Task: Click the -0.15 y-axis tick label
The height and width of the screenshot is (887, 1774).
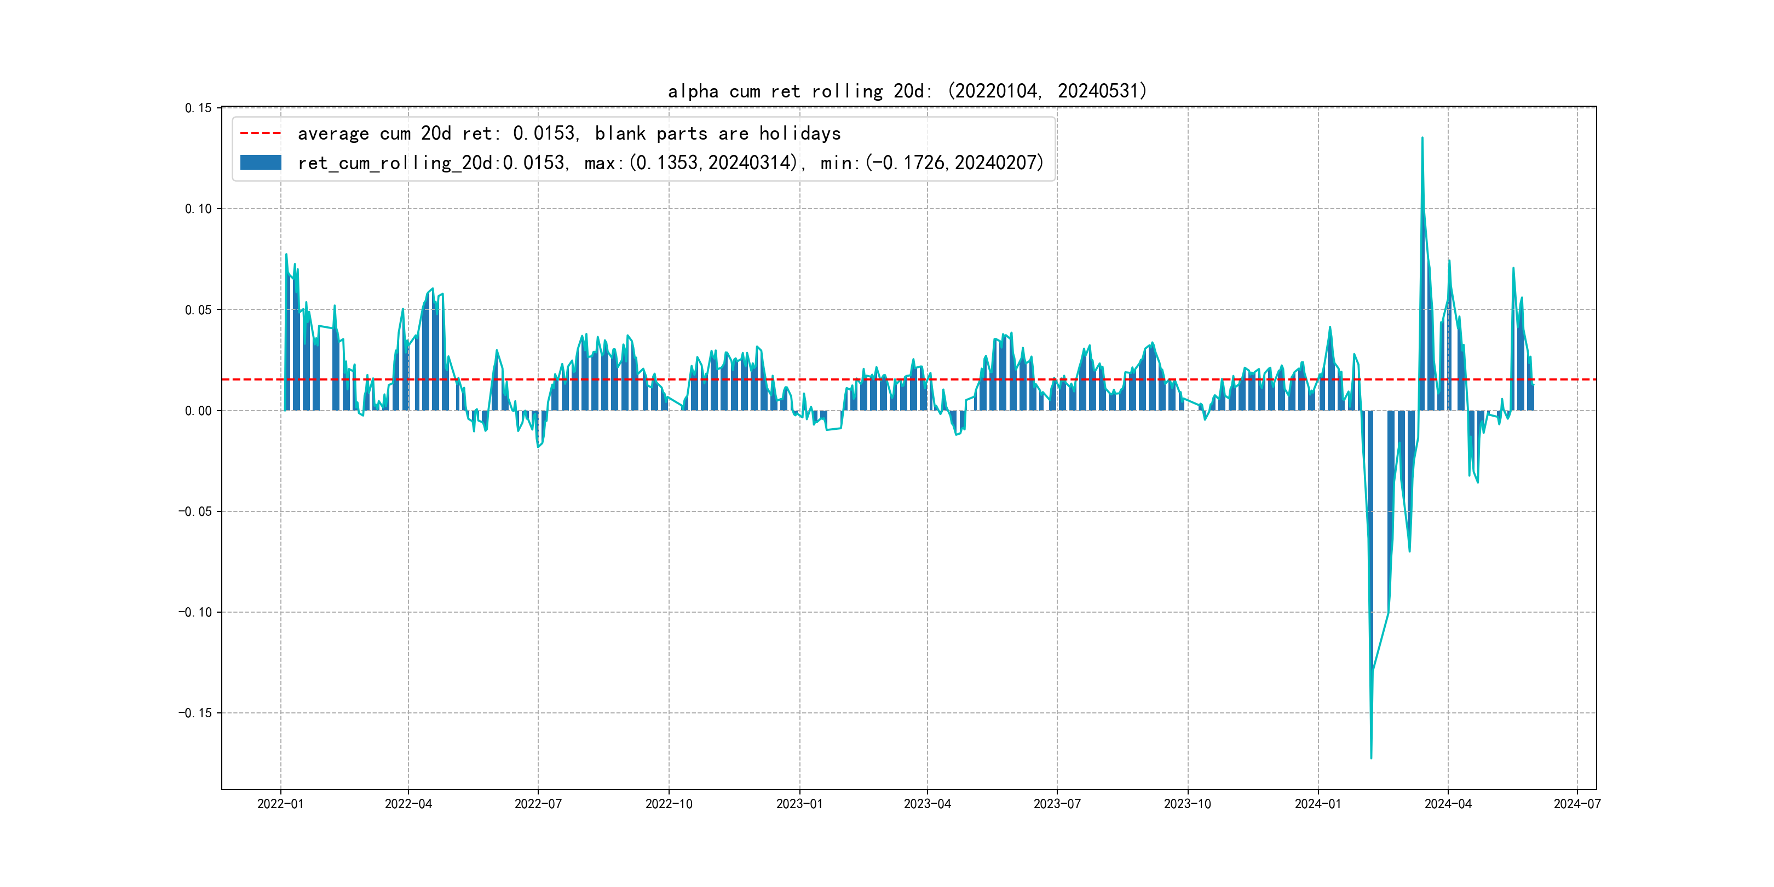Action: (195, 713)
